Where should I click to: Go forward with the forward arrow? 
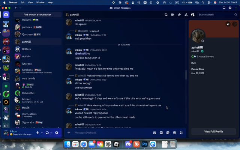point(20,8)
